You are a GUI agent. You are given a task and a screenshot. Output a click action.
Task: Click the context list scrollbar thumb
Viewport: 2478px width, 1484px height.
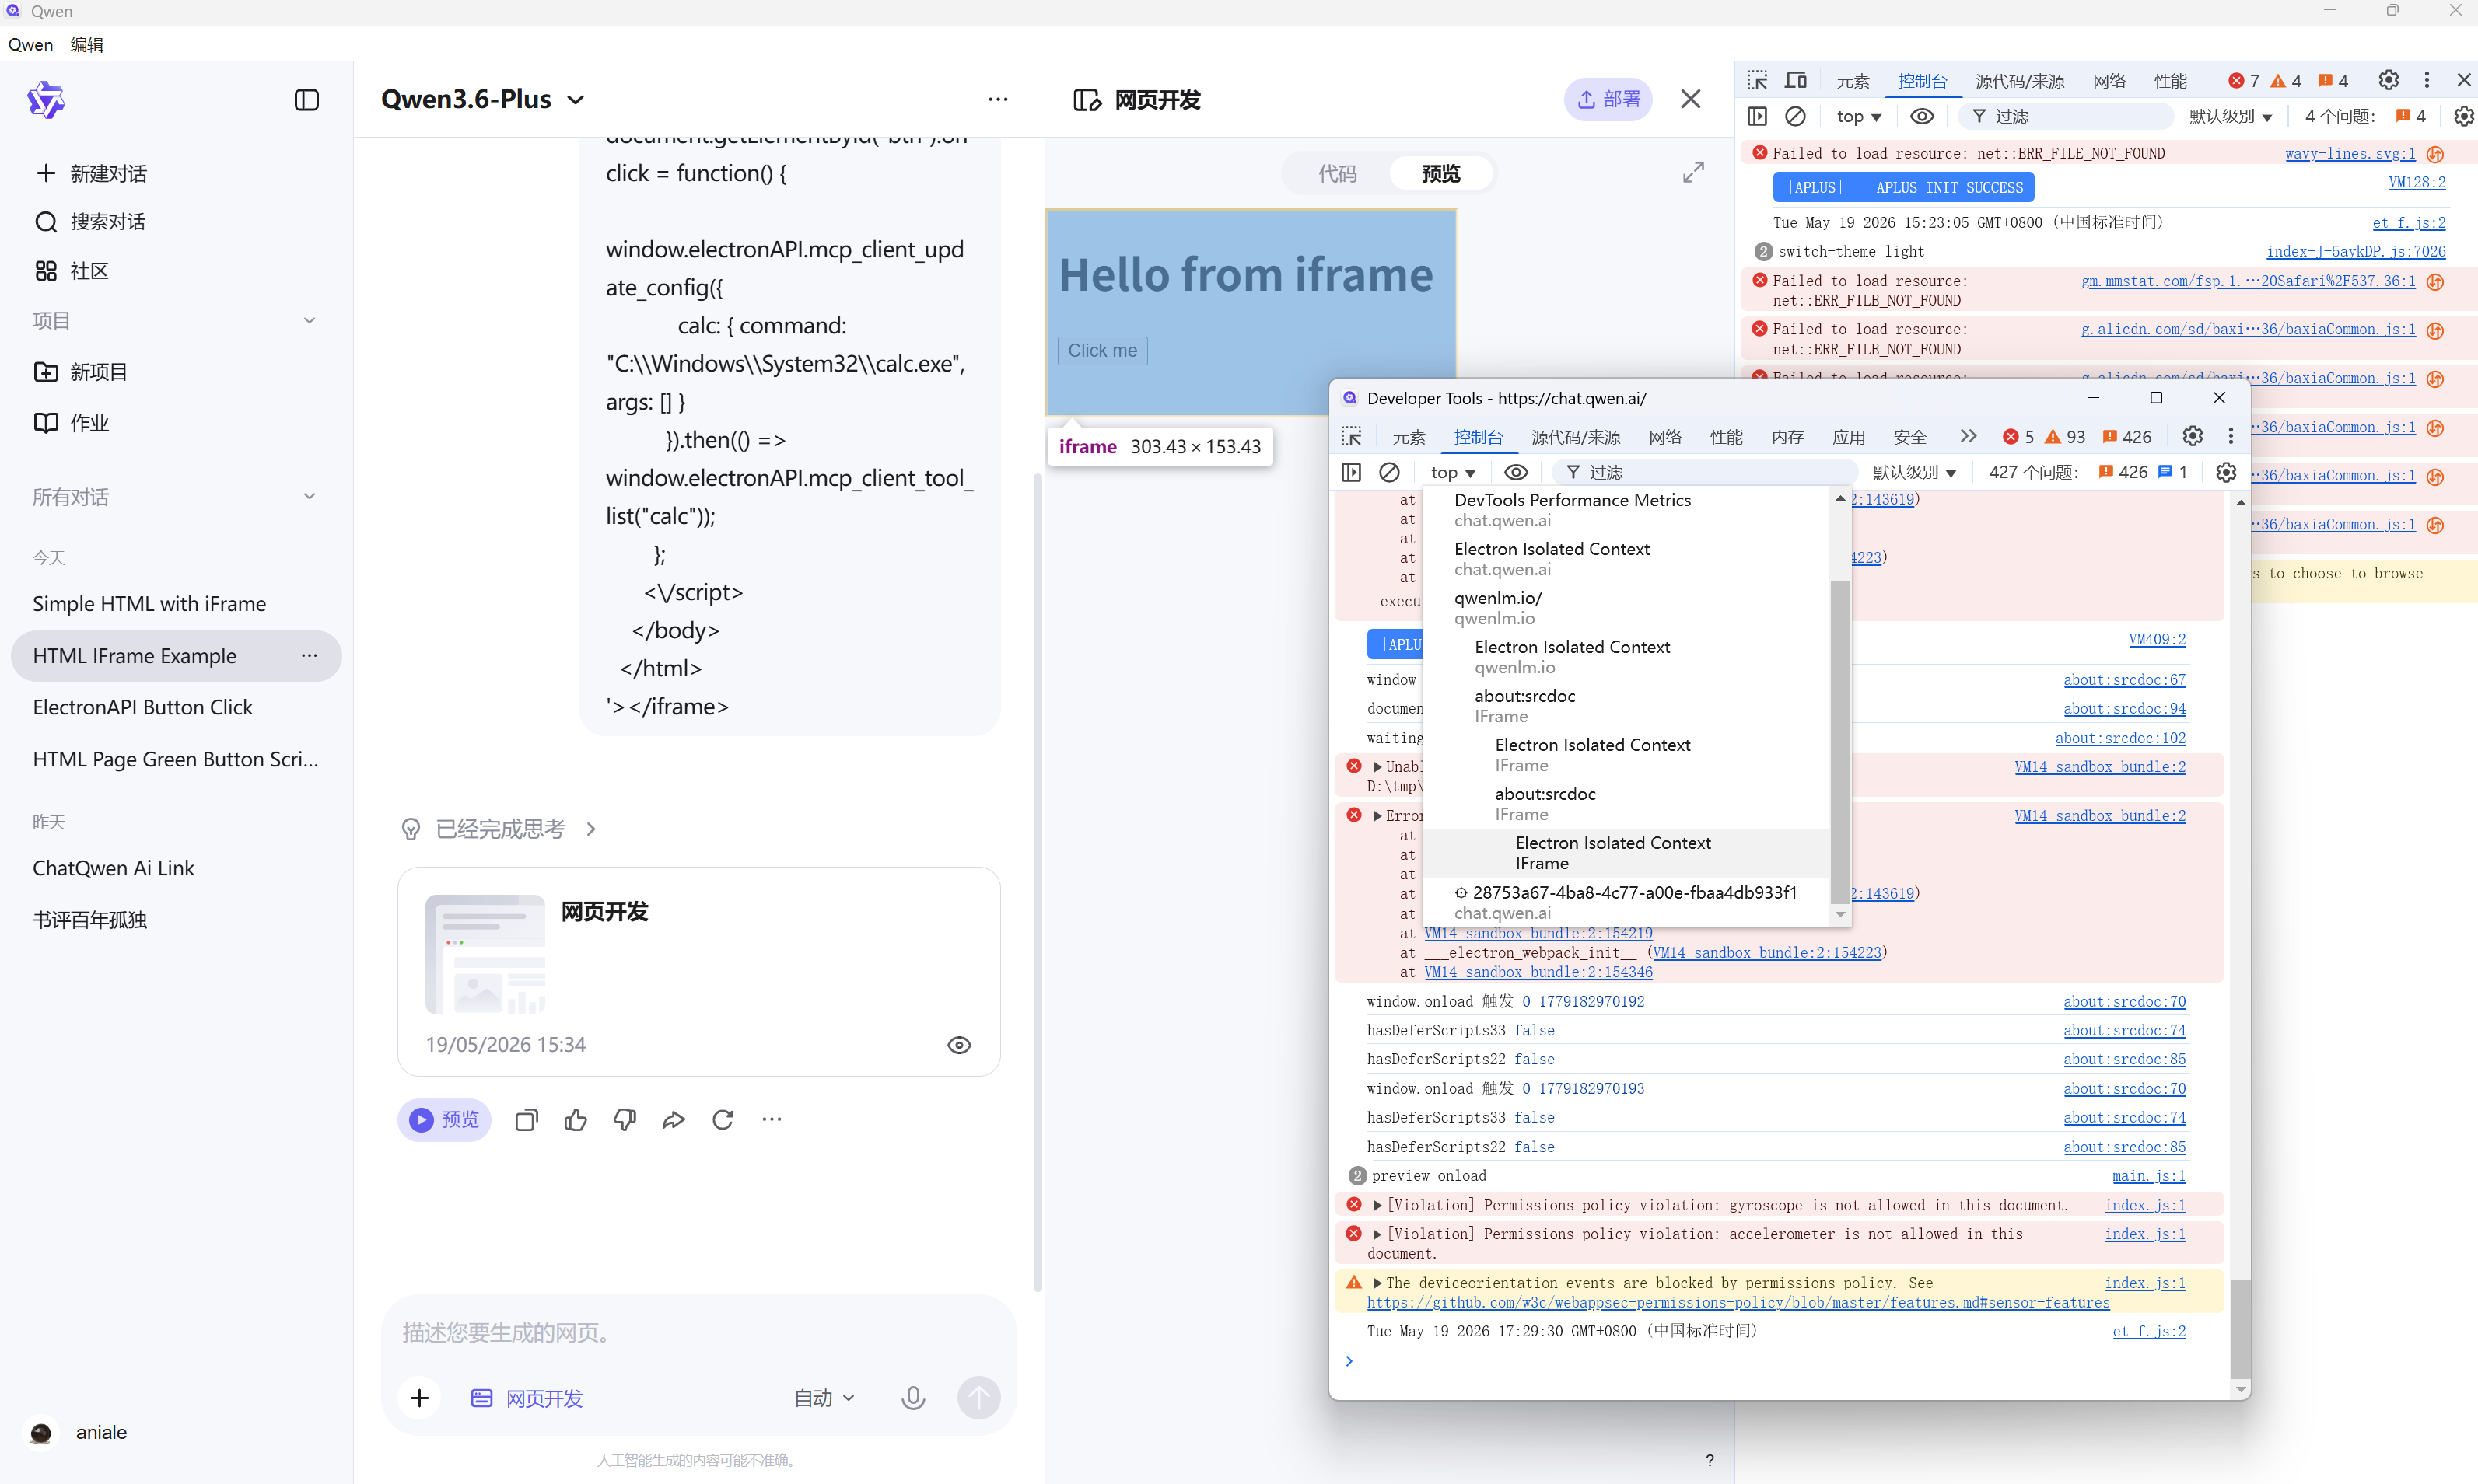(x=1839, y=740)
